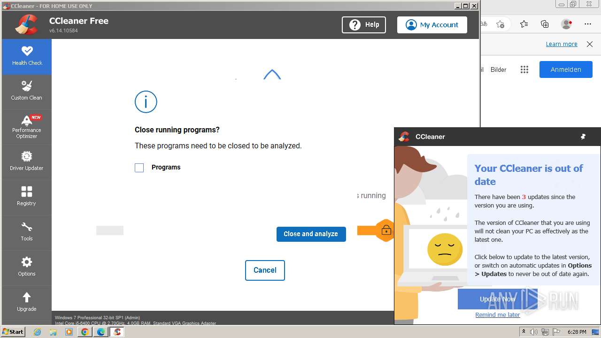
Task: Dismiss the Edge notification bar
Action: (x=590, y=44)
